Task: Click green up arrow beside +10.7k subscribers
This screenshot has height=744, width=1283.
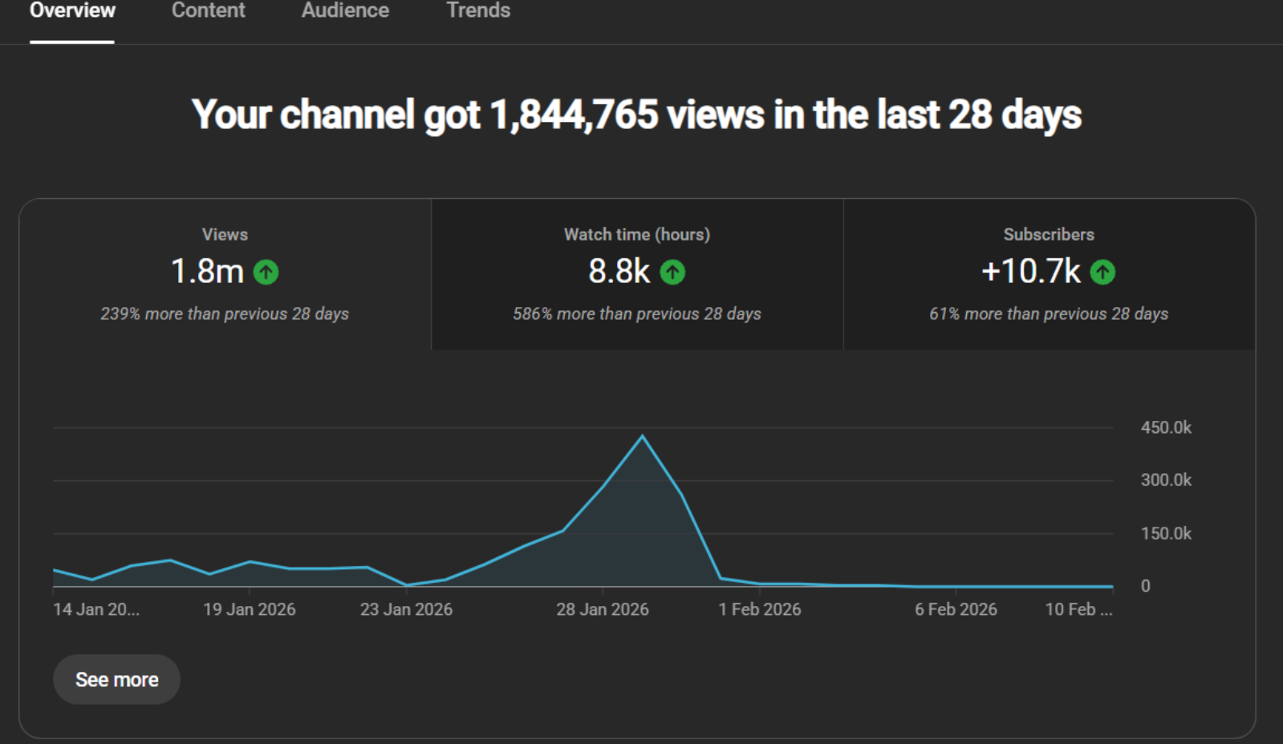Action: (1102, 273)
